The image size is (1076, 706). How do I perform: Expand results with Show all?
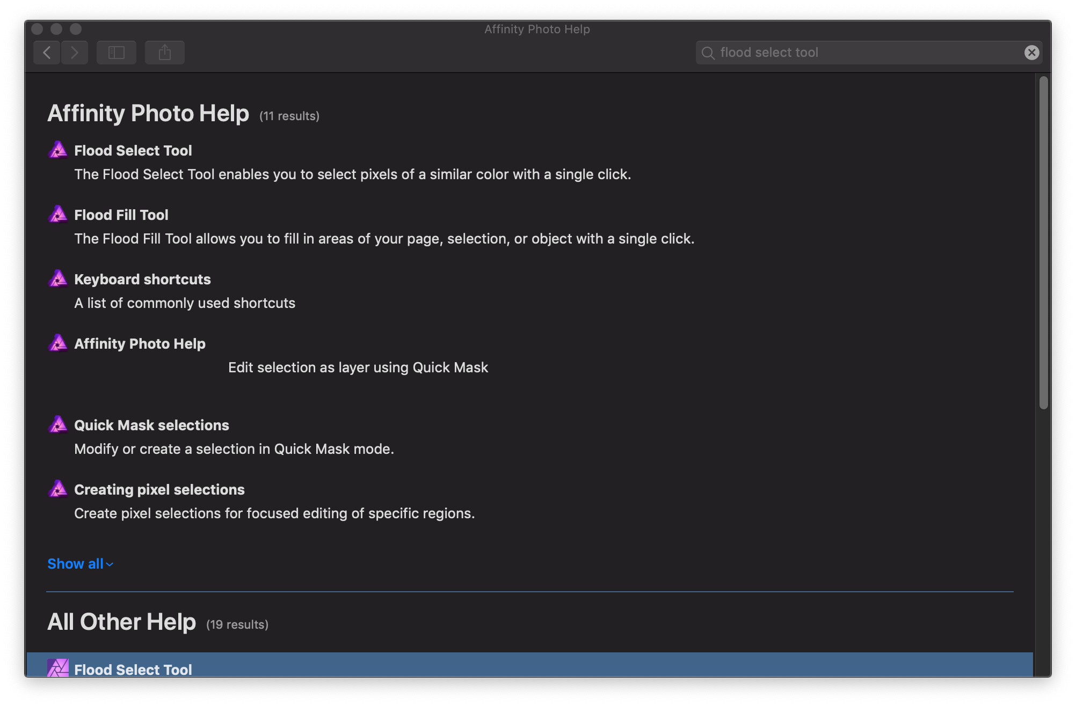[80, 564]
